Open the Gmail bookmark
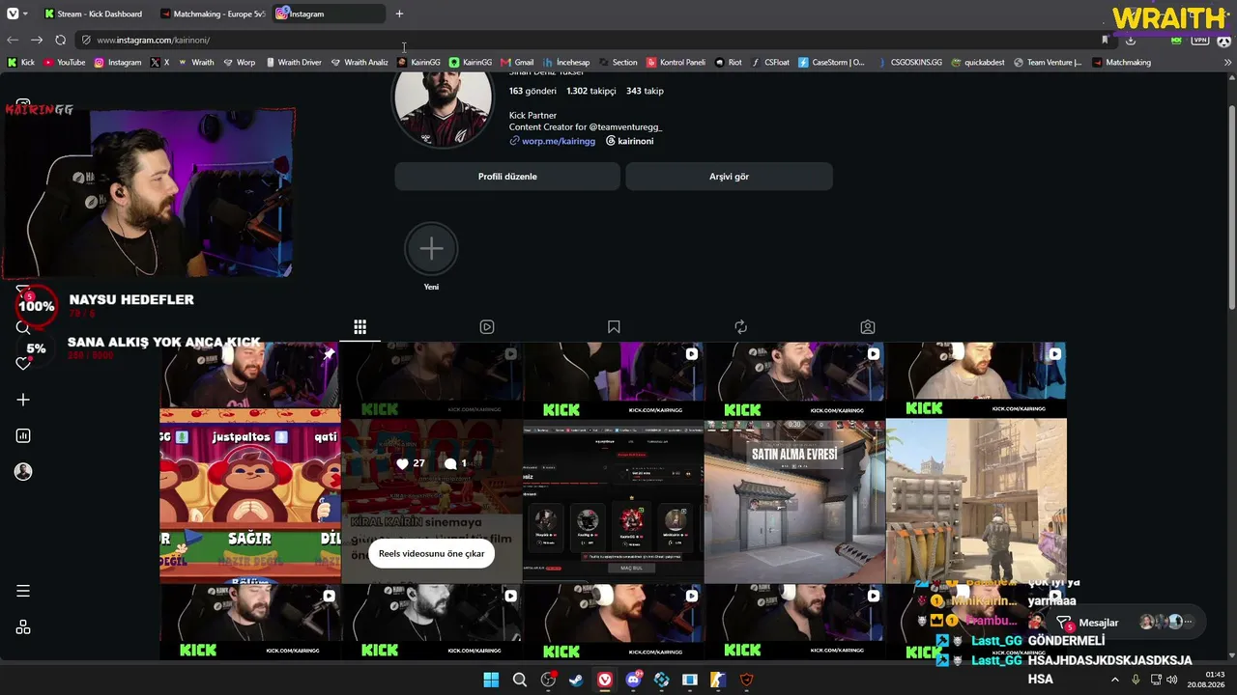Image resolution: width=1237 pixels, height=695 pixels. pyautogui.click(x=517, y=62)
